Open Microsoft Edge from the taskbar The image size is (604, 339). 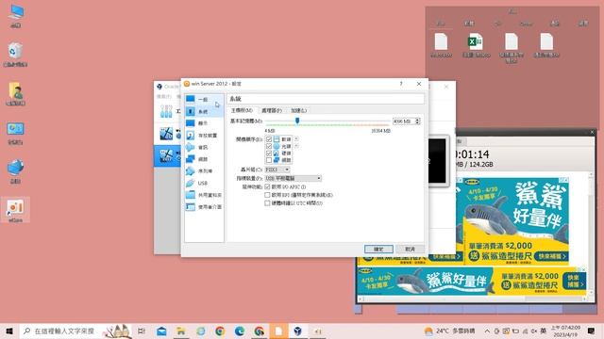coord(239,331)
